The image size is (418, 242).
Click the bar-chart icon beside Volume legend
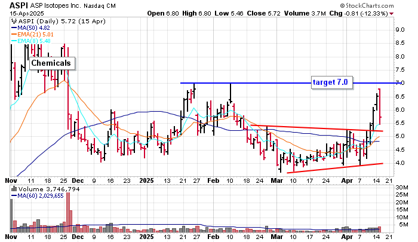pyautogui.click(x=14, y=189)
